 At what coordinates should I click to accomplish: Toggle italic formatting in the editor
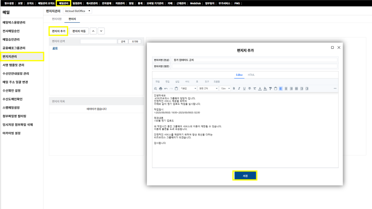(x=239, y=88)
